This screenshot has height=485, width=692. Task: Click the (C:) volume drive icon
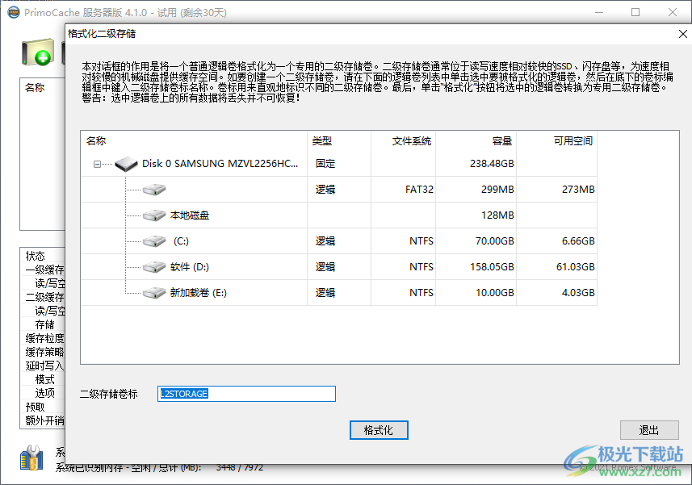pos(154,241)
